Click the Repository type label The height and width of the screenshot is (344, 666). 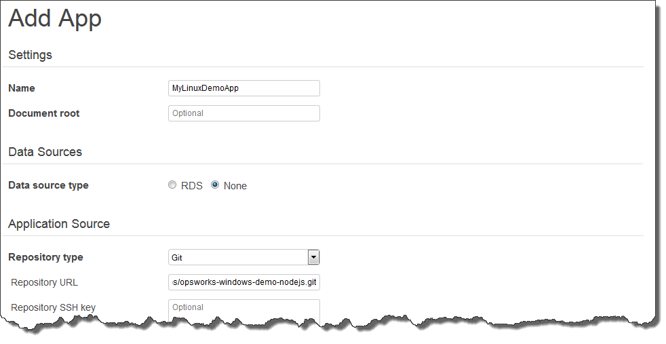click(x=45, y=257)
